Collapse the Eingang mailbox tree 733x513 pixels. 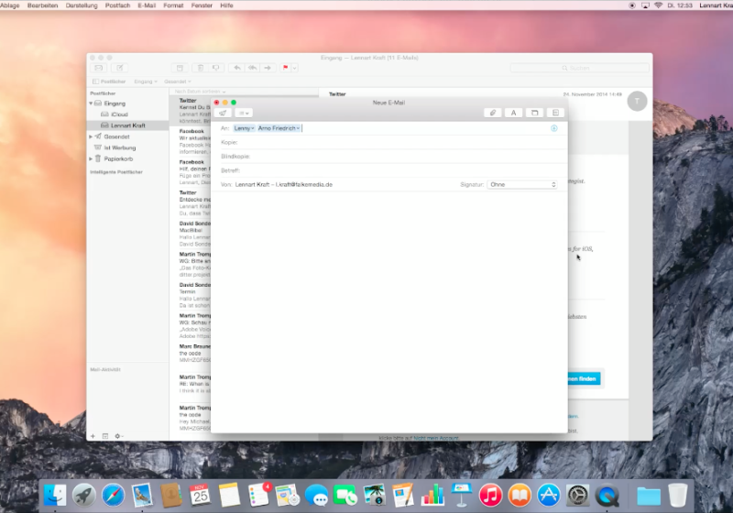tap(91, 104)
